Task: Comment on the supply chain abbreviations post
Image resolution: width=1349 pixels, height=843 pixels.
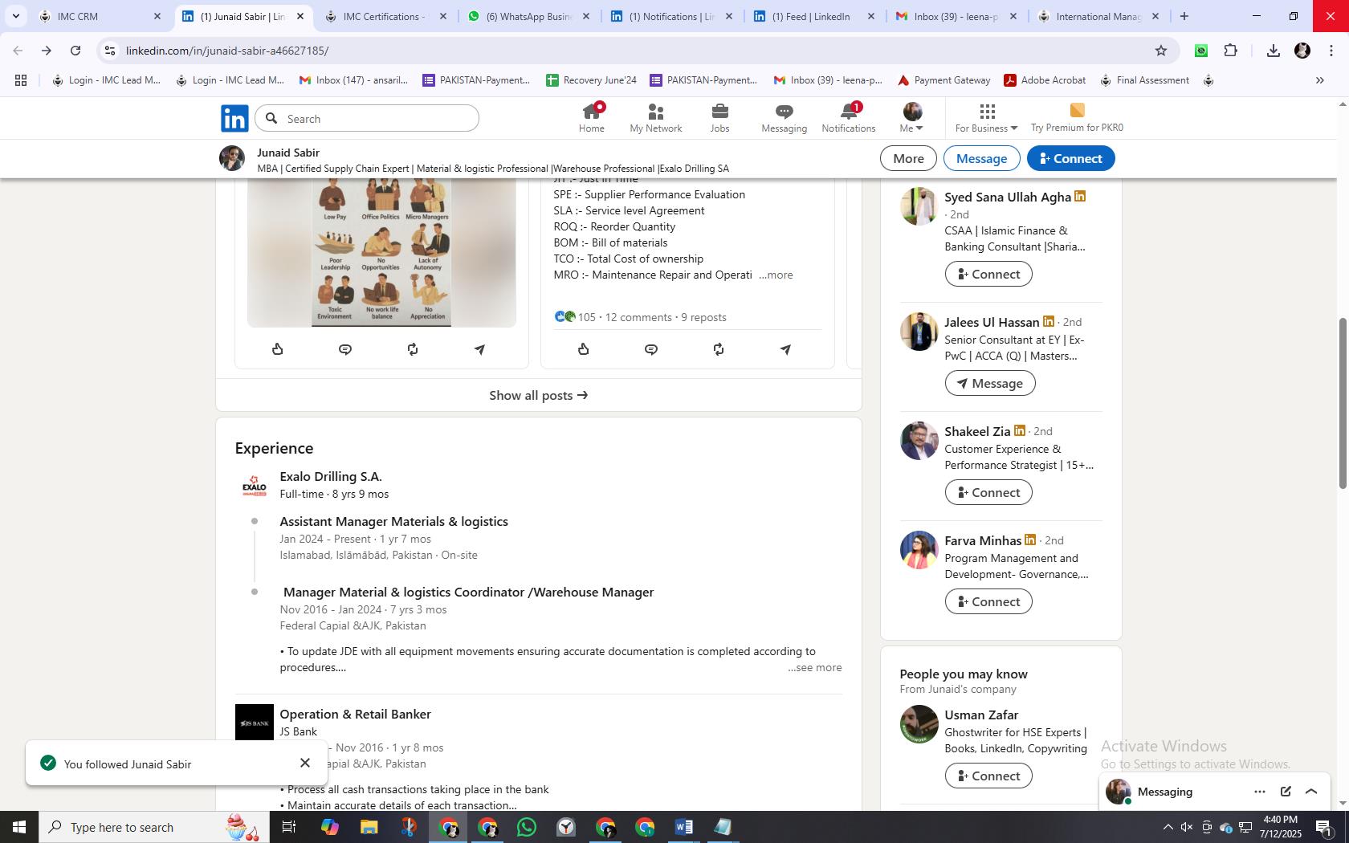Action: pos(651,349)
